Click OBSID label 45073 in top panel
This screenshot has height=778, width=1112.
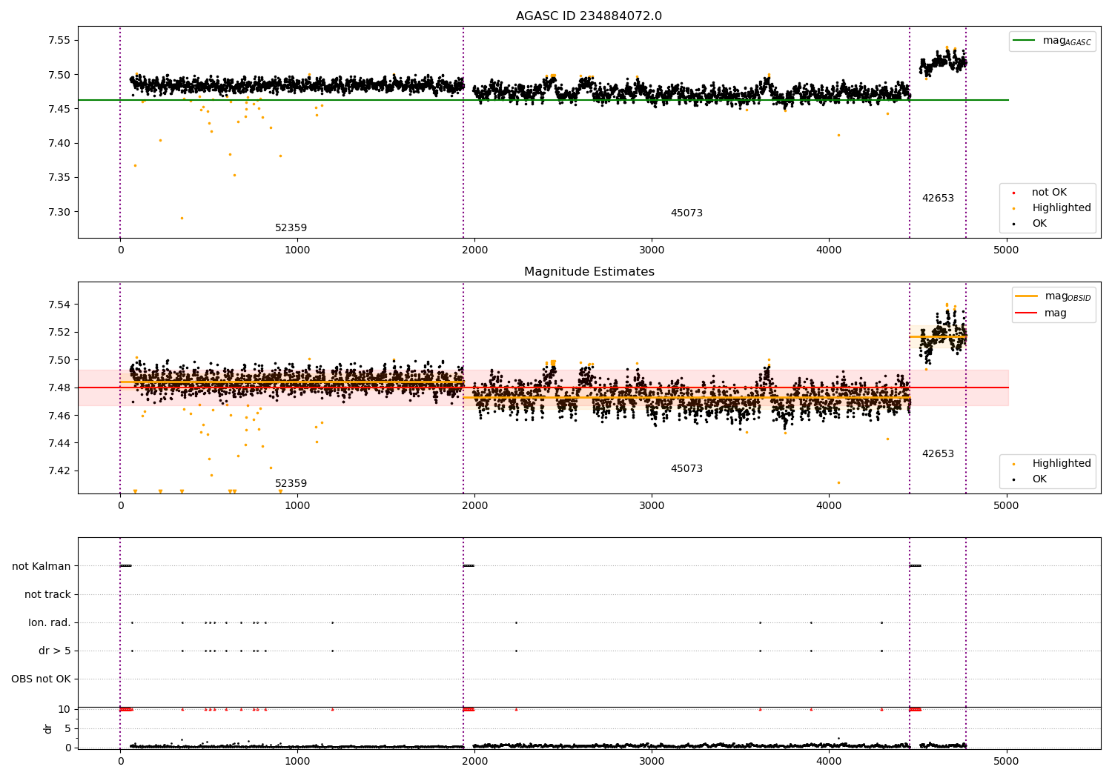(686, 213)
